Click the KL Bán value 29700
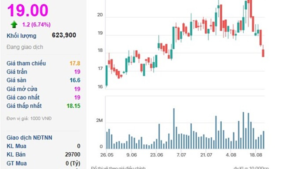Screen dimensions: 282x169 pyautogui.click(x=73, y=155)
